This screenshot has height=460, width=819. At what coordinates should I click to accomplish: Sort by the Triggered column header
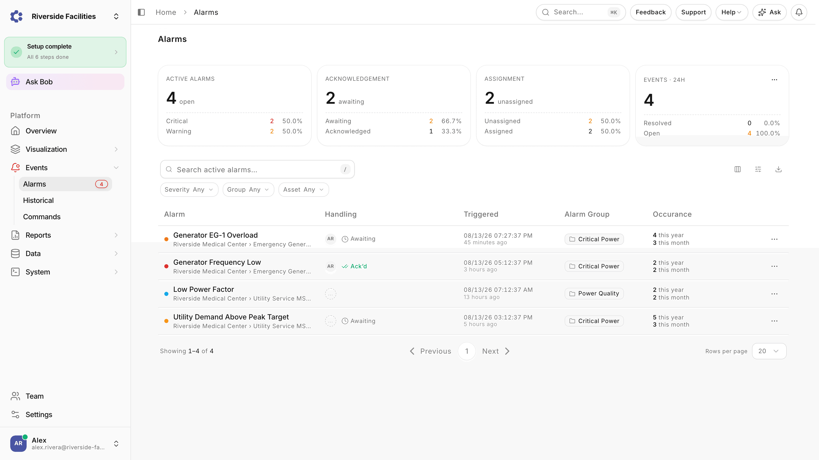481,214
